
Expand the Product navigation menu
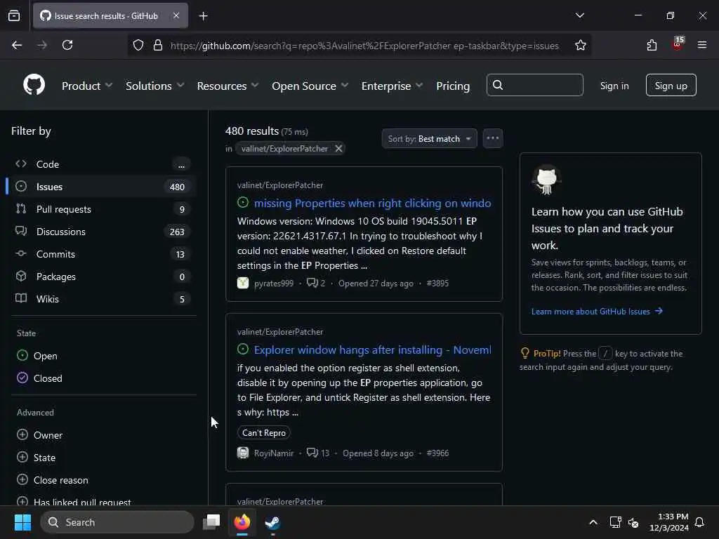click(87, 86)
